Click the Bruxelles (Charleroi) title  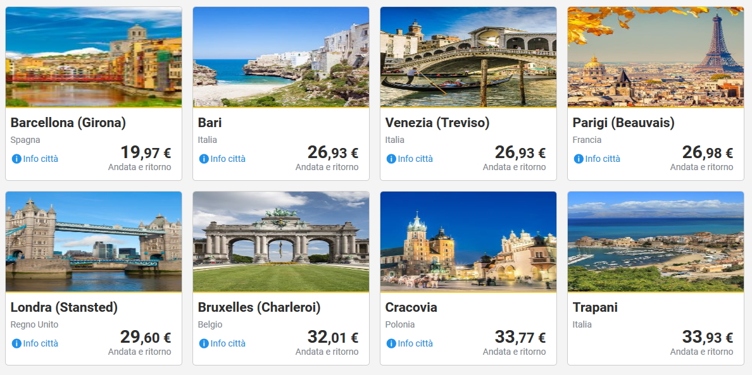[260, 307]
